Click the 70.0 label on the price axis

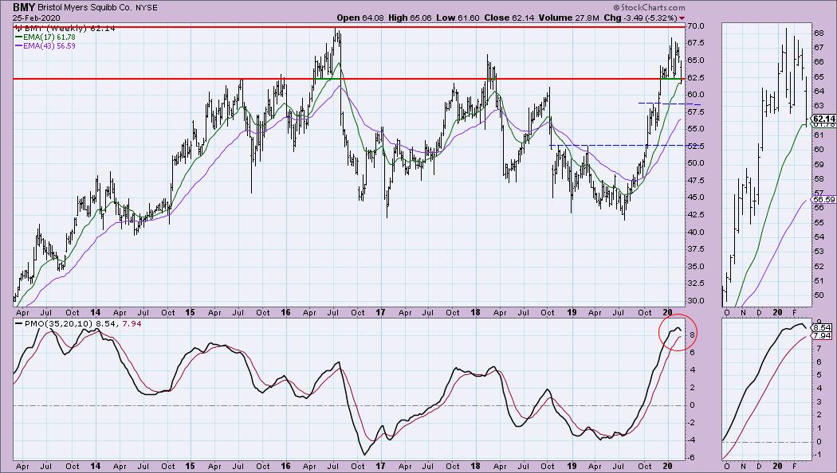[x=697, y=25]
